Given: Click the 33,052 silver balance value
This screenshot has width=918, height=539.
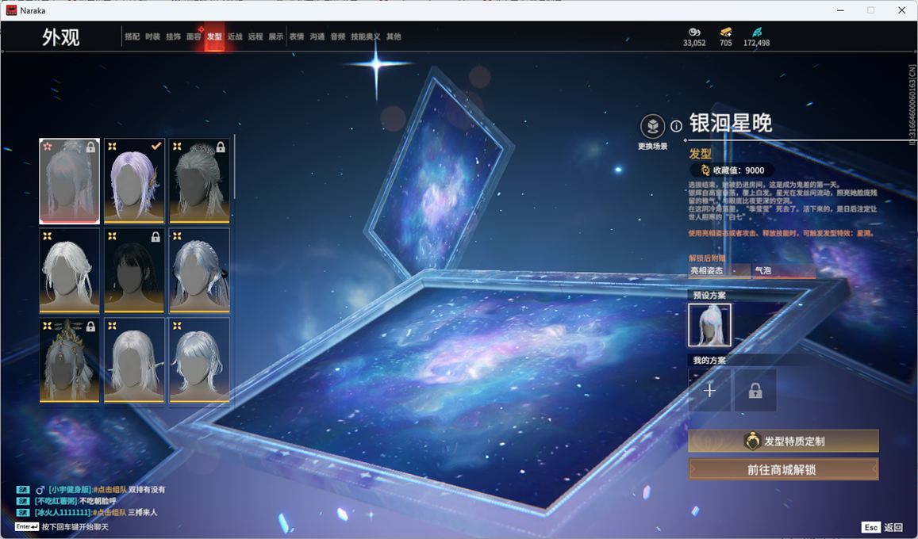Looking at the screenshot, I should tap(694, 44).
